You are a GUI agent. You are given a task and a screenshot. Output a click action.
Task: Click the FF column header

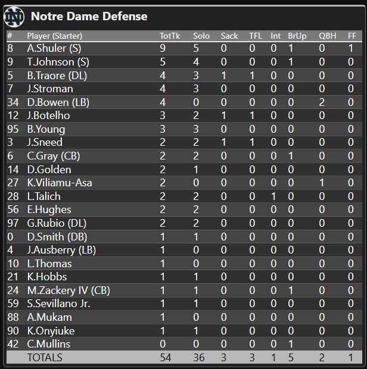click(352, 36)
